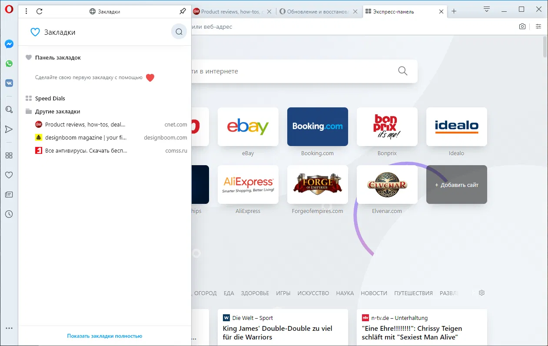Screen dimensions: 548x346
Task: Take a snapshot with the camera icon
Action: (522, 27)
